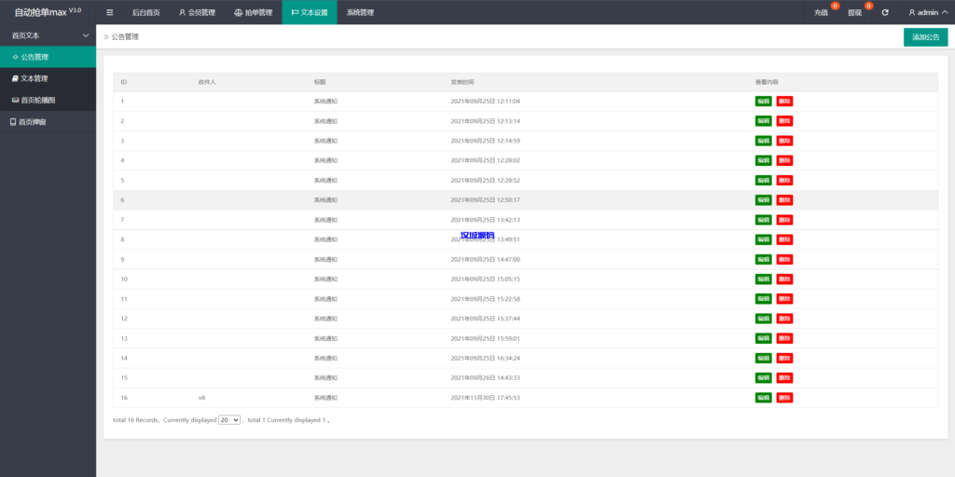The height and width of the screenshot is (477, 955).
Task: Open the 会员管理 top menu
Action: pyautogui.click(x=197, y=13)
